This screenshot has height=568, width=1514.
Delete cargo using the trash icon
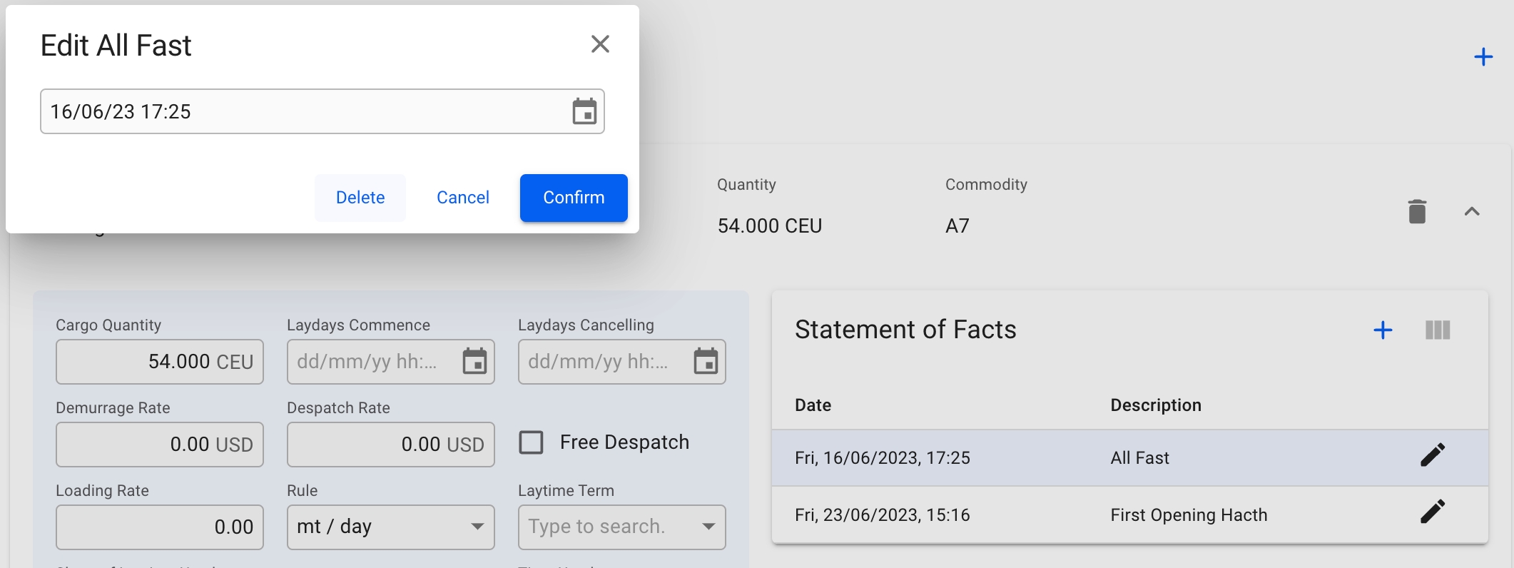1416,212
